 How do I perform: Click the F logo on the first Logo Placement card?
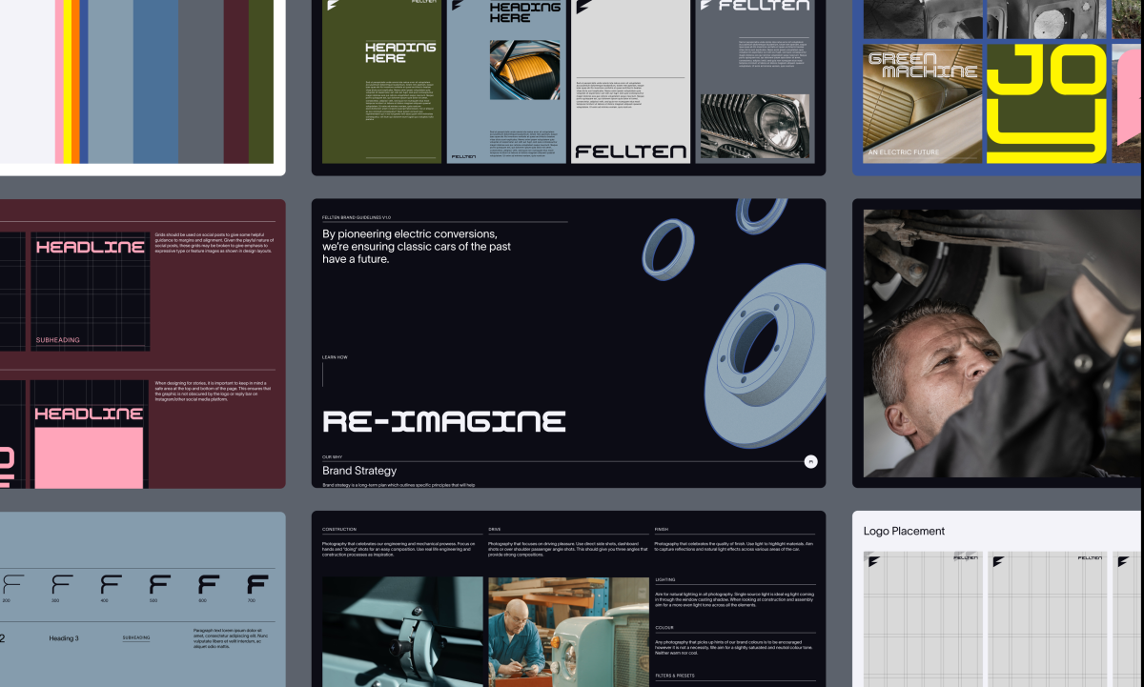873,561
